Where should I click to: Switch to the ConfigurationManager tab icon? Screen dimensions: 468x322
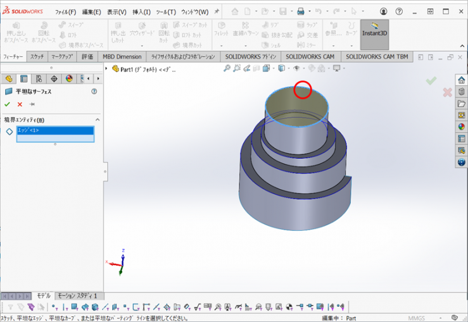coord(39,78)
